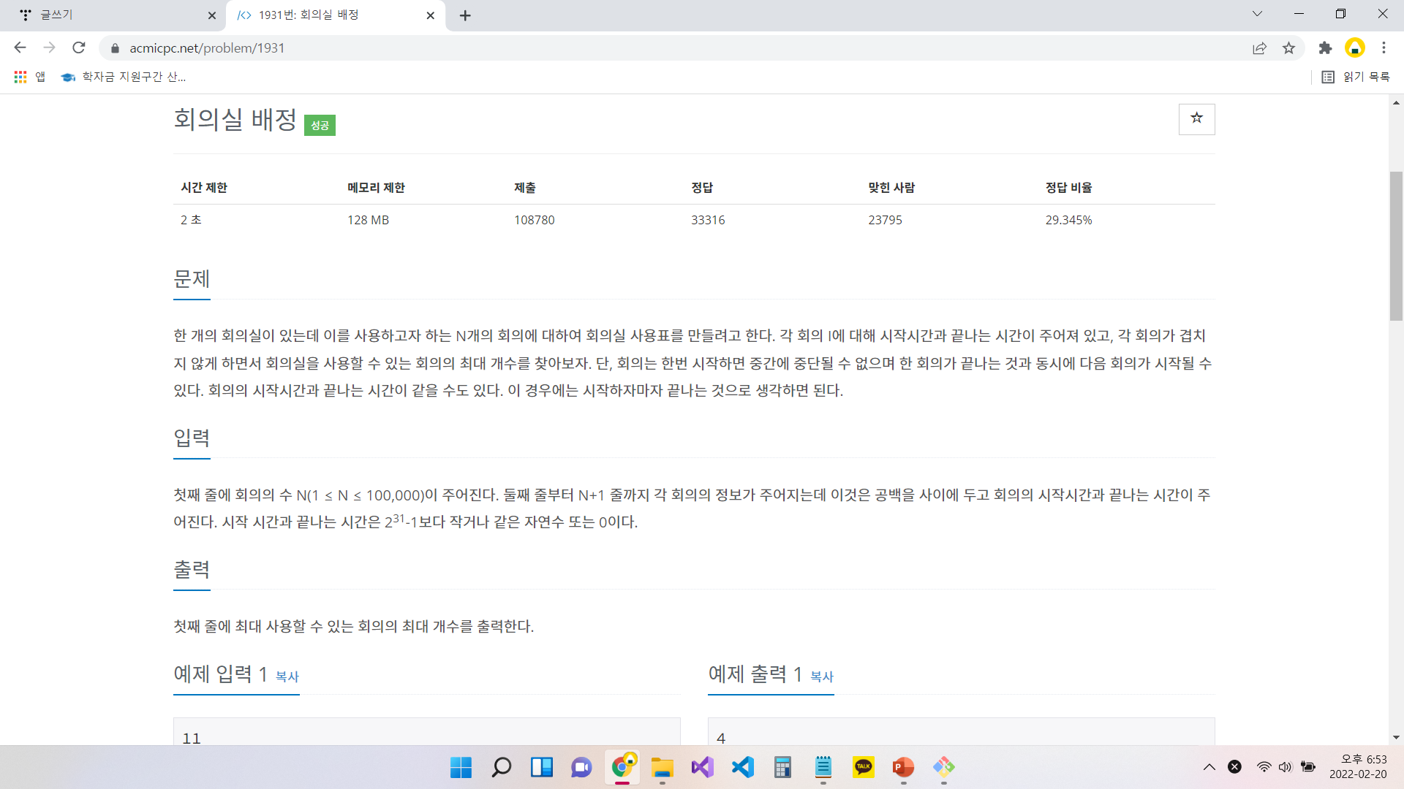Copy example output 1 with 복사
Screen dimensions: 1404x789
tap(822, 676)
